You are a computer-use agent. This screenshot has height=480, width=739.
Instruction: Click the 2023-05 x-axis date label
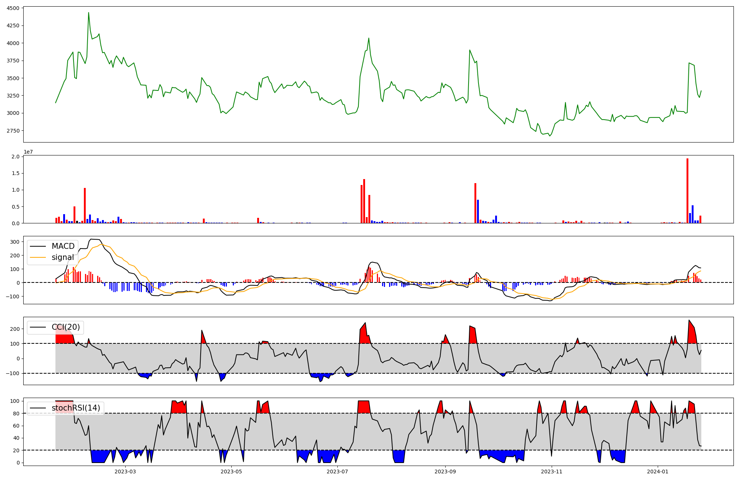point(231,472)
